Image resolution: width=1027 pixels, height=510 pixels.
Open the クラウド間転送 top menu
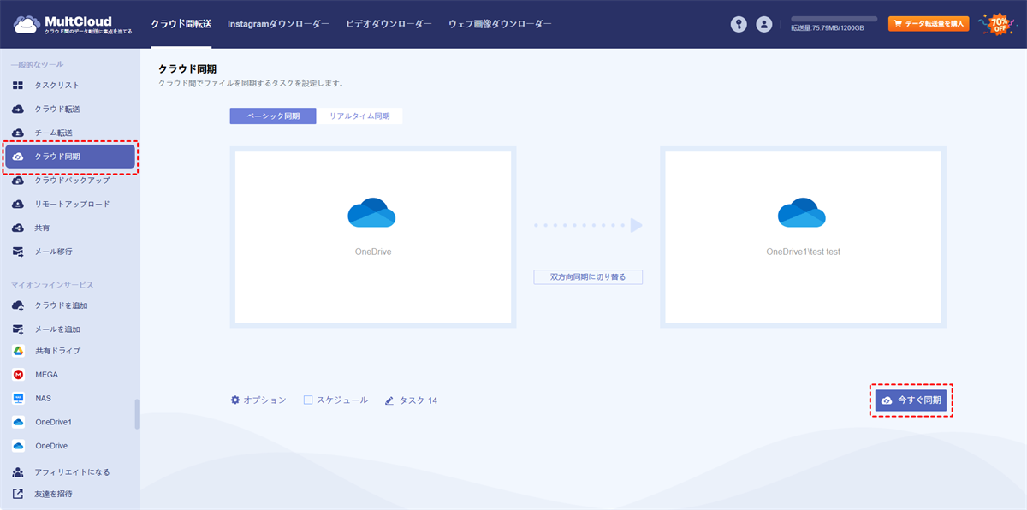tap(181, 25)
